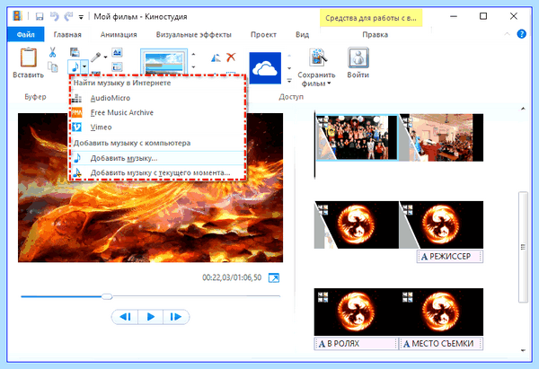Click the Caption icon below the Title icon
Image resolution: width=539 pixels, height=369 pixels.
[x=117, y=66]
